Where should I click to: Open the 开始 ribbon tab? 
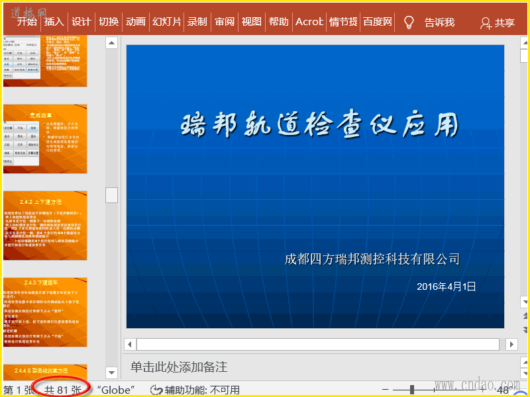tap(27, 22)
